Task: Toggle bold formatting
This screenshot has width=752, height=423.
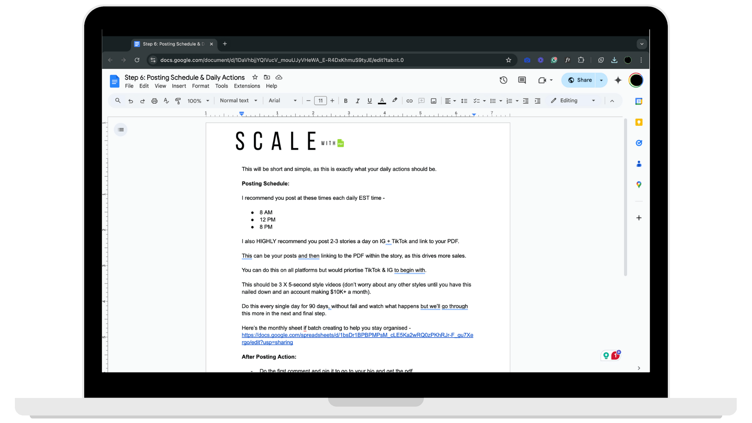Action: (345, 101)
